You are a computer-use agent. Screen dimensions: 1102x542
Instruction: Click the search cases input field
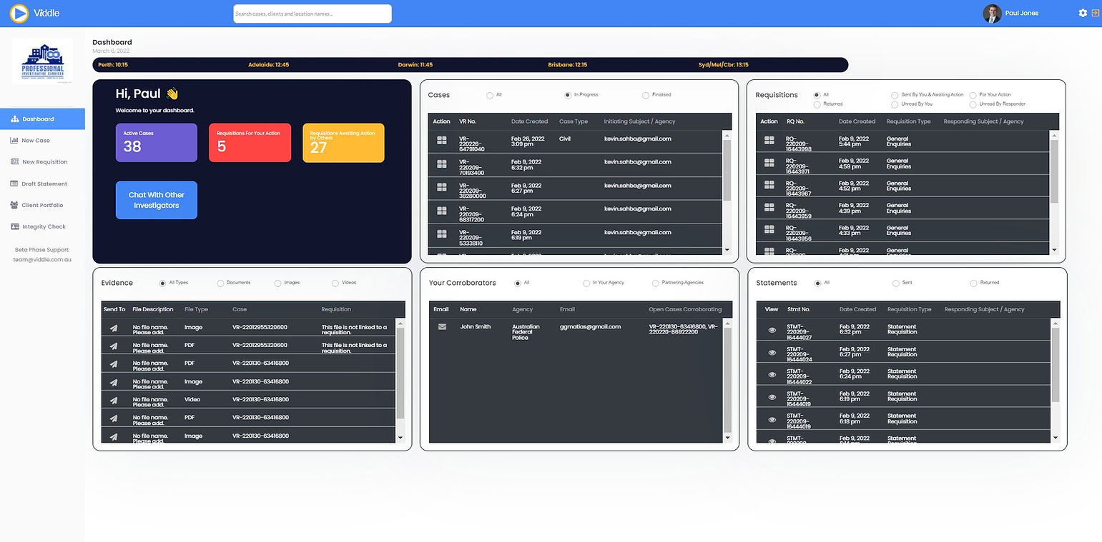(313, 14)
